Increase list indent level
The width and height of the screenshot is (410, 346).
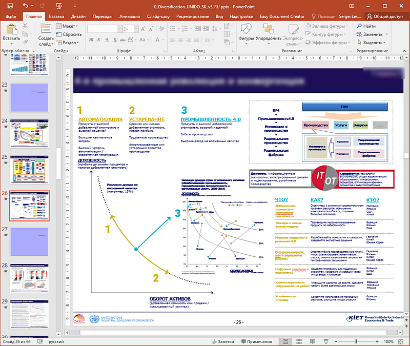(206, 29)
